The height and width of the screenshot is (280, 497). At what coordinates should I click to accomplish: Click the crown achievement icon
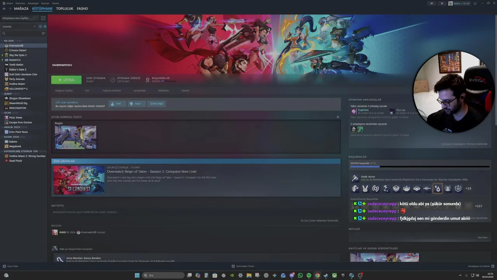tap(407, 189)
